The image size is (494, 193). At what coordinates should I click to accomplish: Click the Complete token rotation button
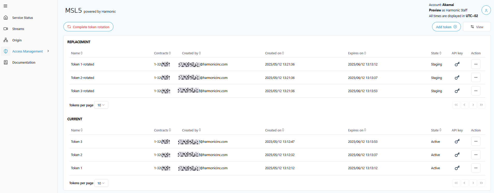pos(88,27)
